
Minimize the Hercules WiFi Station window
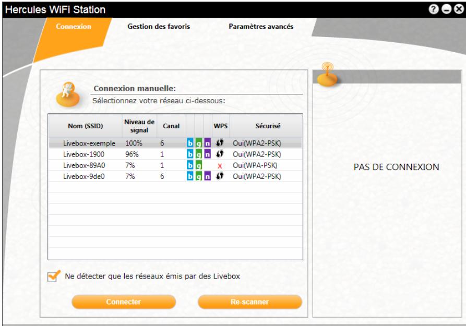pos(446,9)
